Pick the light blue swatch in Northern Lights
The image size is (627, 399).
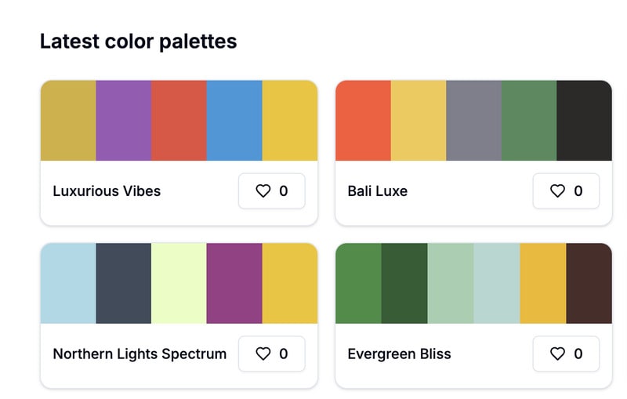(x=68, y=283)
